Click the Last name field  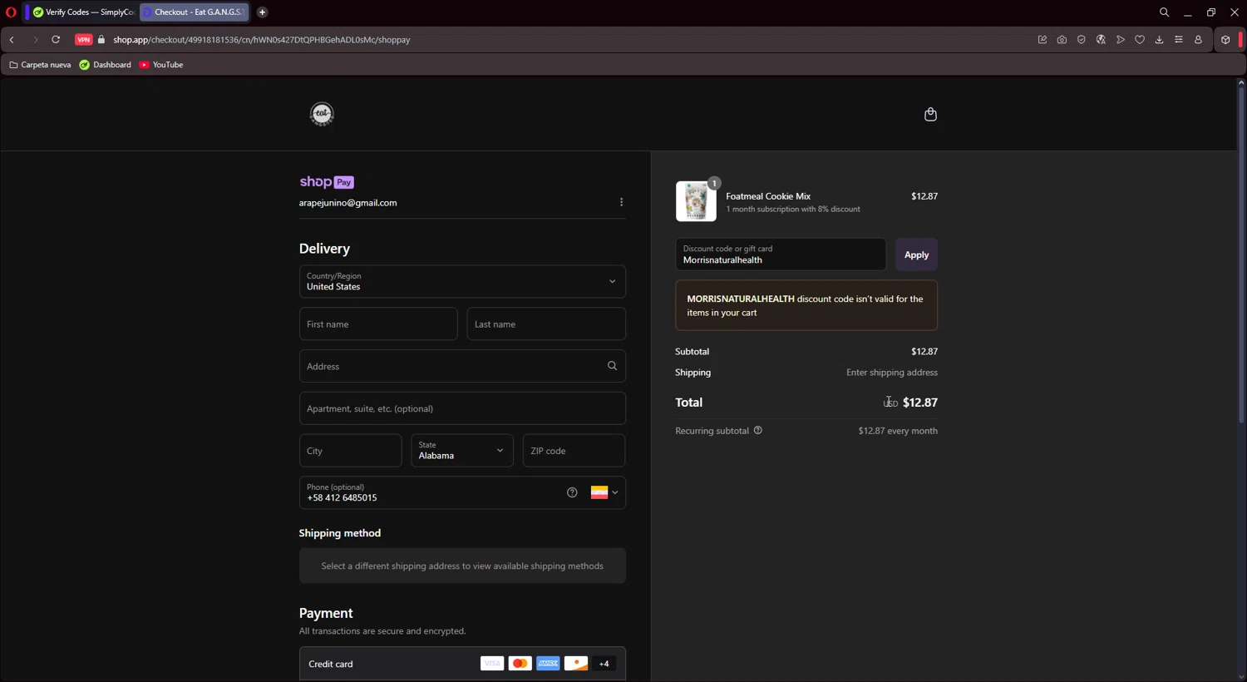coord(546,324)
